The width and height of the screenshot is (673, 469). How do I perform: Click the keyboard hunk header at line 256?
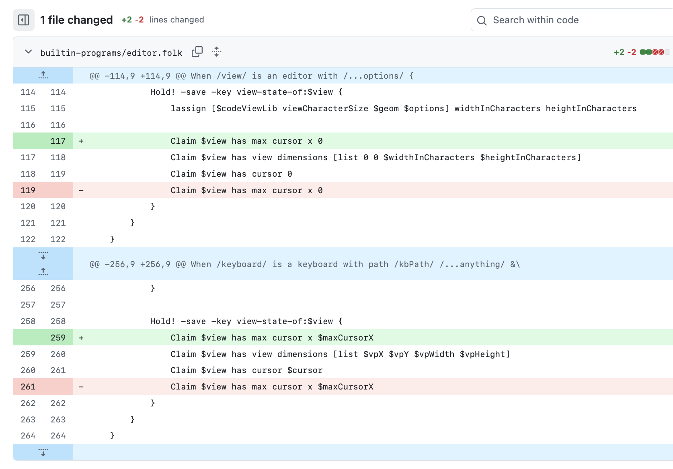click(x=304, y=264)
